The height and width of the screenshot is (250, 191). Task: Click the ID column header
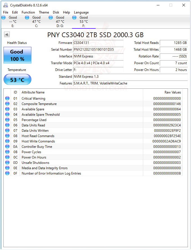[x=15, y=92]
